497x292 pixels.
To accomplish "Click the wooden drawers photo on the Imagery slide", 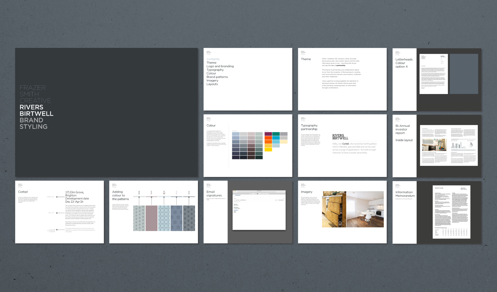I will coord(334,209).
